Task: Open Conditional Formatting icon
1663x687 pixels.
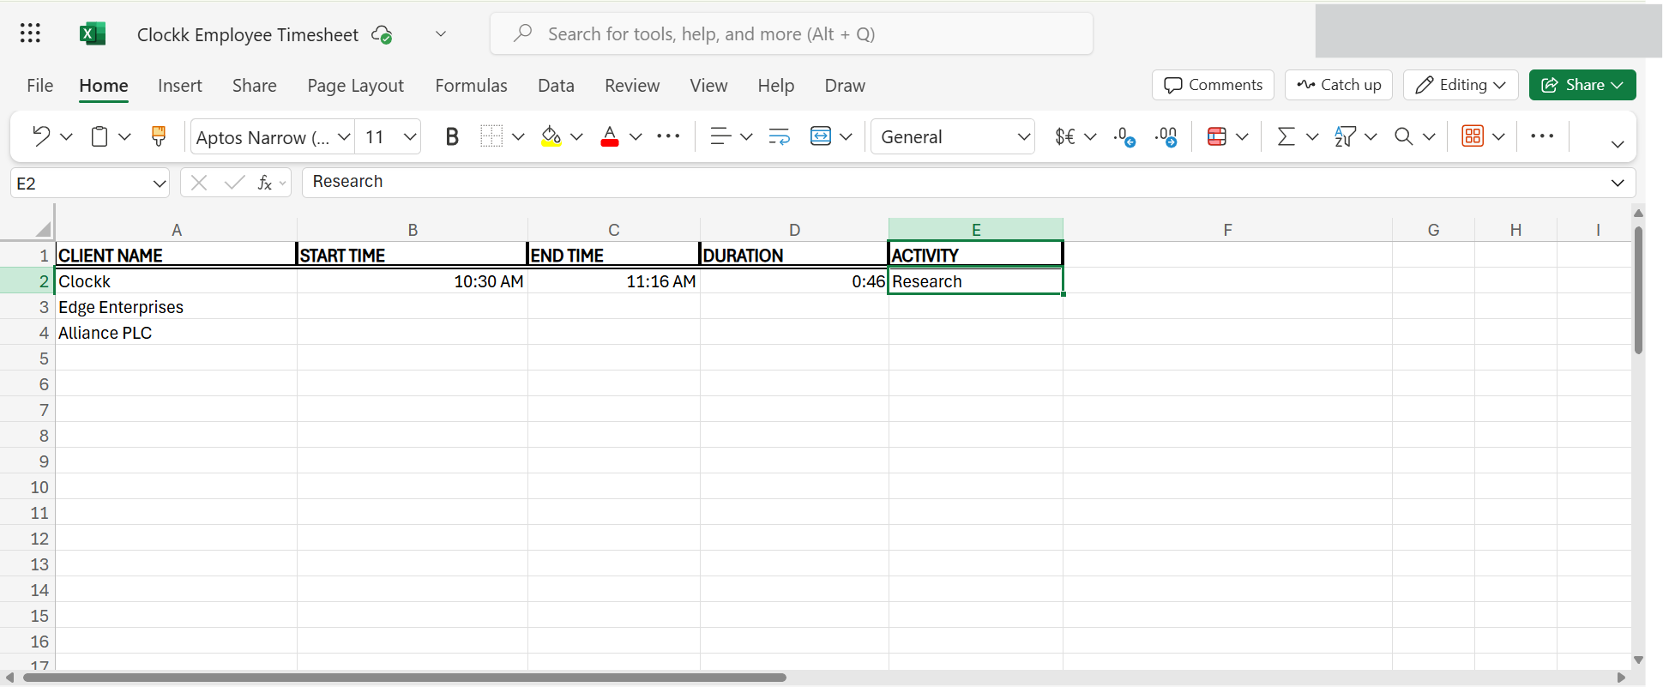Action: pos(1216,136)
